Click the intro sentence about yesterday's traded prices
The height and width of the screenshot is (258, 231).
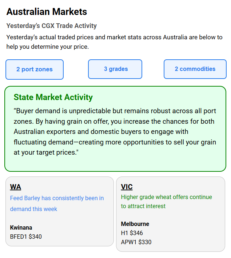114,42
